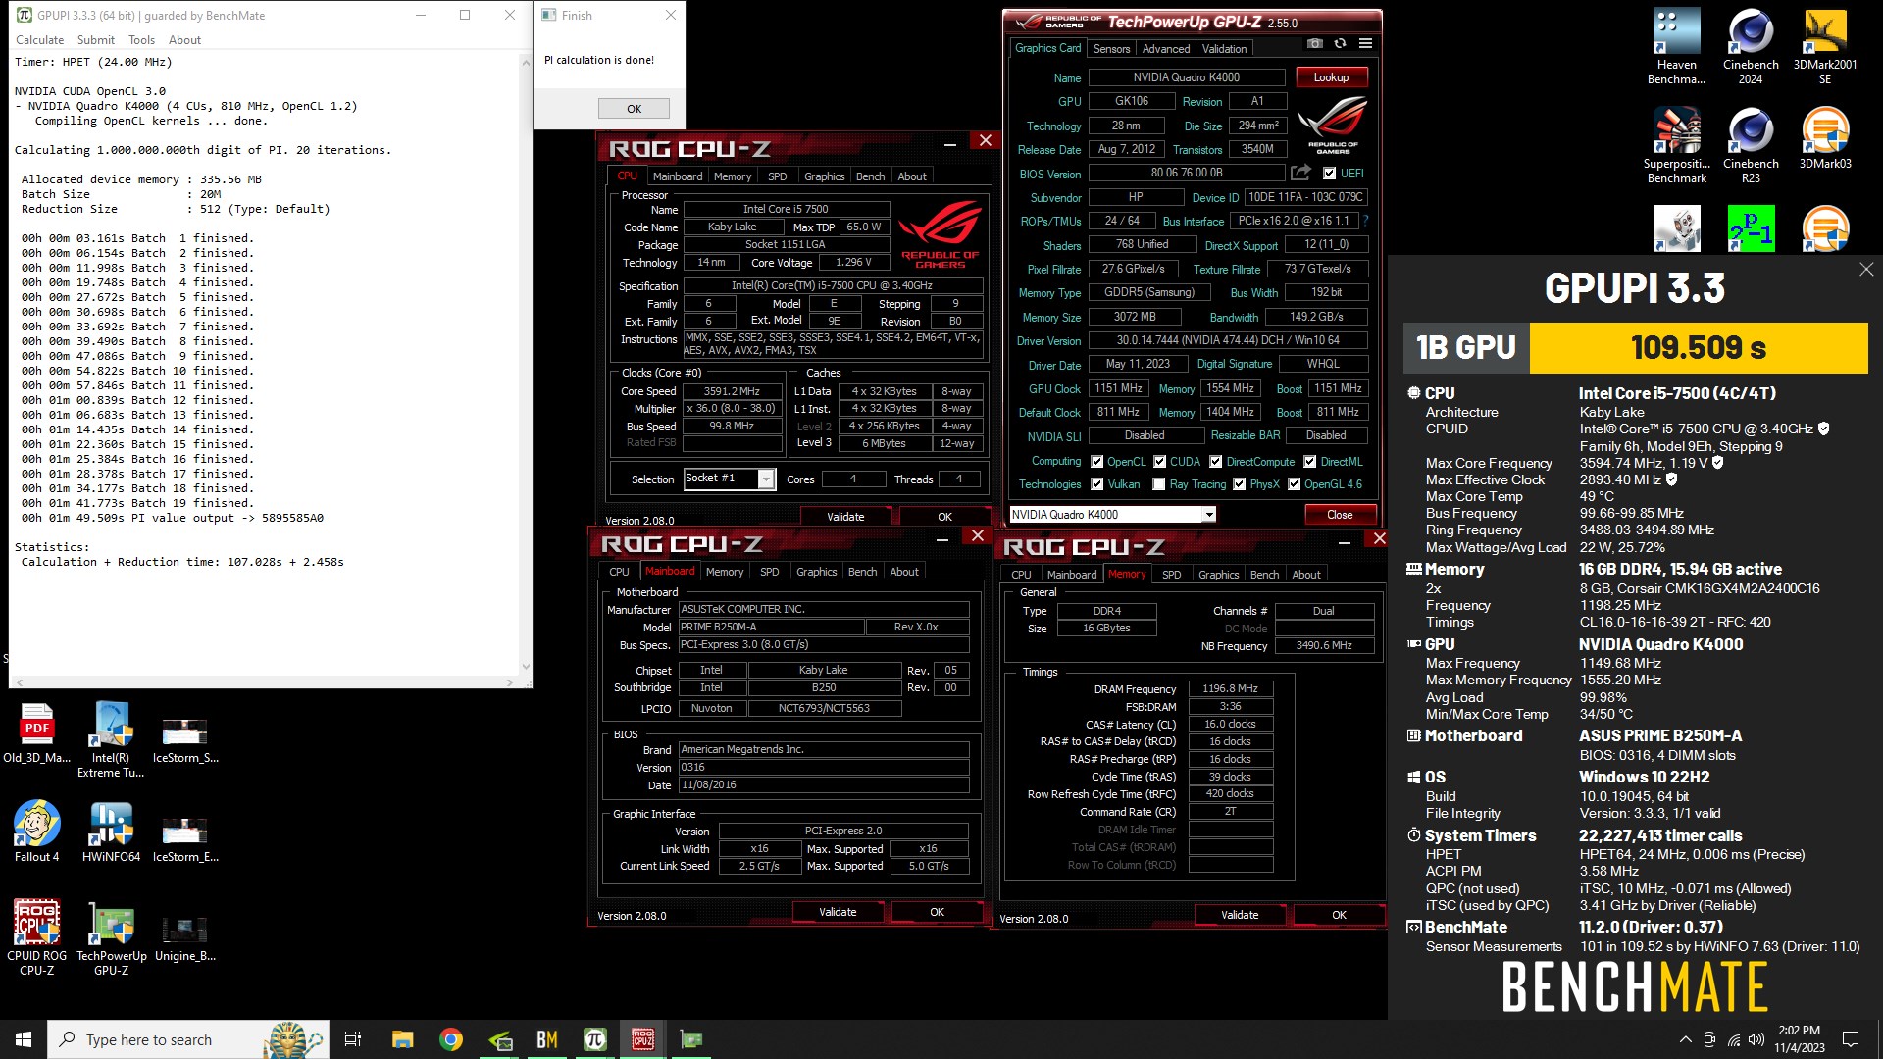Toggle the DirectCompute checkbox
This screenshot has height=1059, width=1883.
(x=1215, y=462)
